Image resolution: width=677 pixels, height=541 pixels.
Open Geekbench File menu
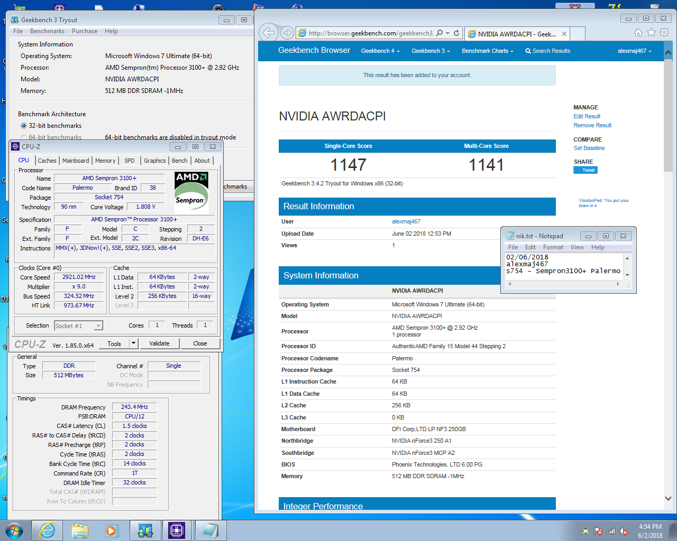coord(18,31)
